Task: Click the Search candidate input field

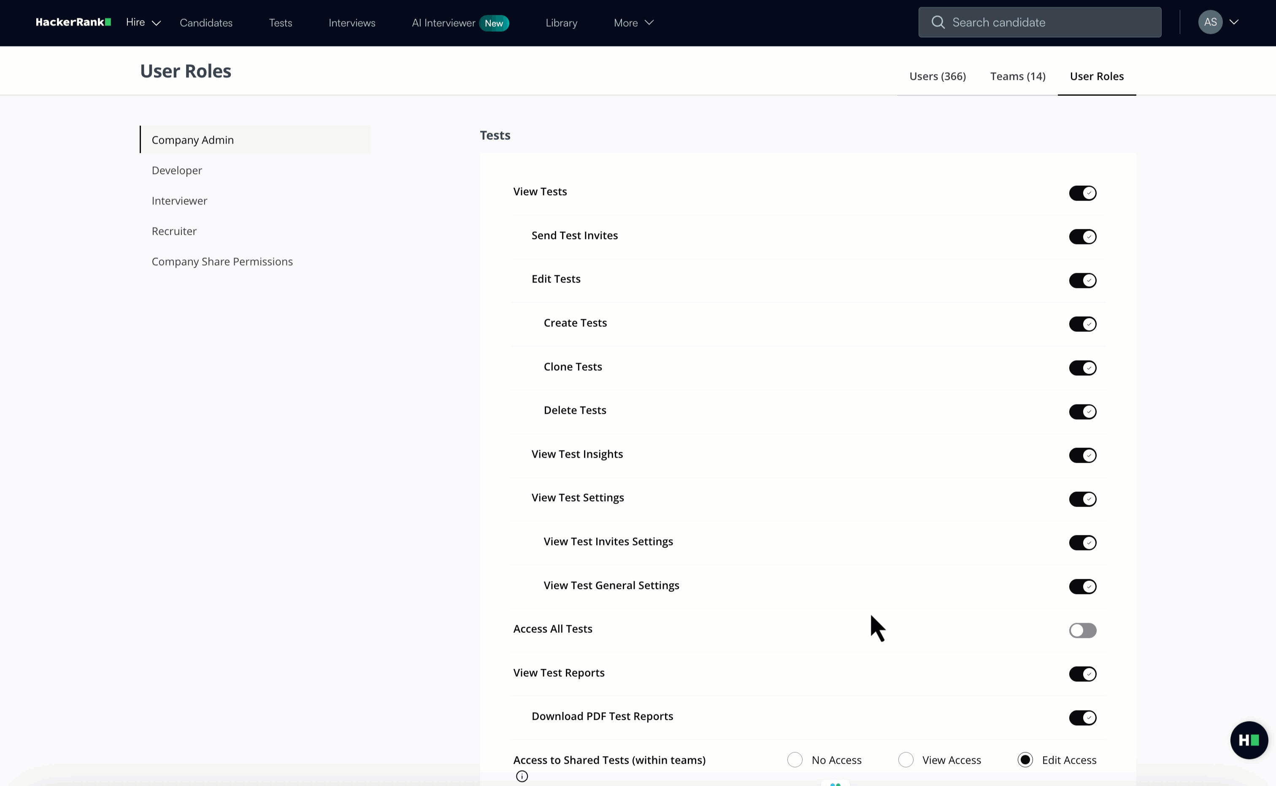Action: [x=1039, y=22]
